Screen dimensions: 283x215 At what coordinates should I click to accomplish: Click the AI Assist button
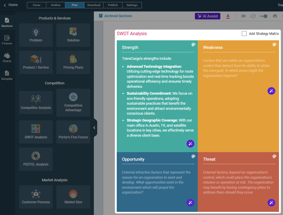[207, 16]
